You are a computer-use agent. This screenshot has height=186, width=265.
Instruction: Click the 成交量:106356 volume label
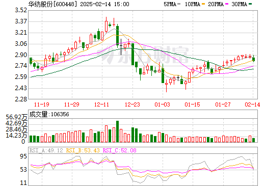(49, 114)
